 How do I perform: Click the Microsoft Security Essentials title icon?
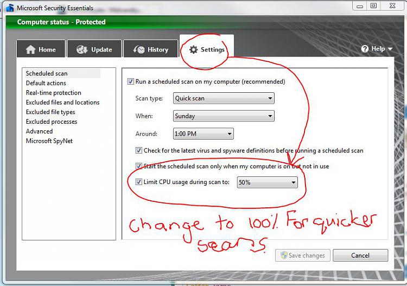(x=10, y=8)
